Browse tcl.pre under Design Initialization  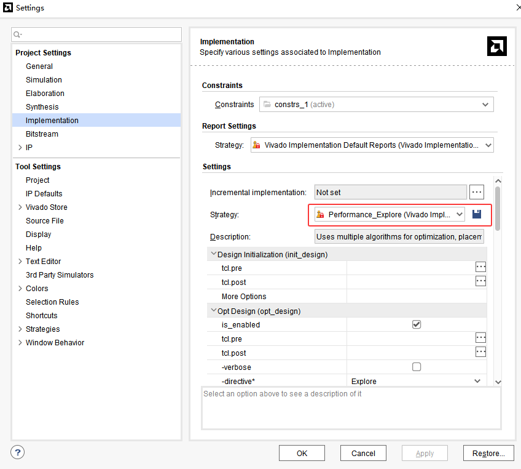point(480,267)
